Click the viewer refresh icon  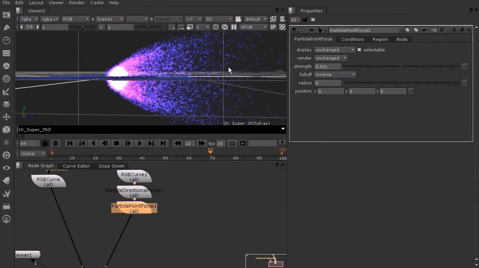click(x=224, y=27)
